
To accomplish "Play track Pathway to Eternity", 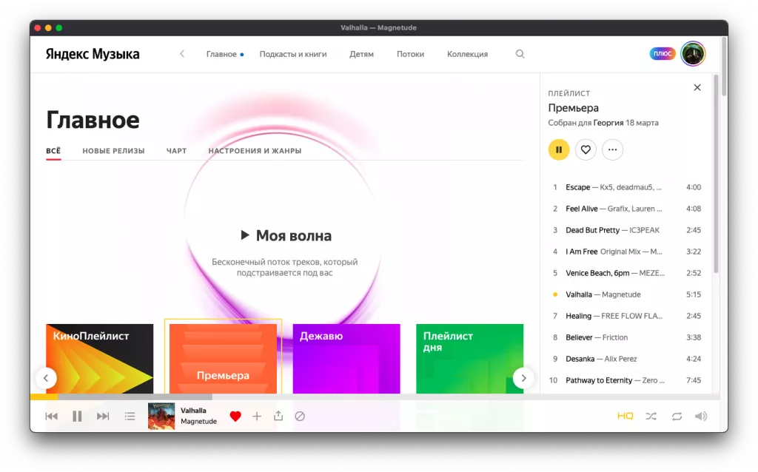I will (x=626, y=380).
